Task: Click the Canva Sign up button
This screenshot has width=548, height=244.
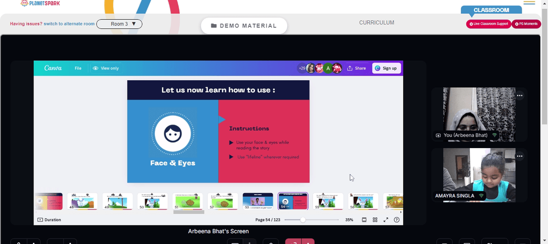Action: (x=386, y=68)
